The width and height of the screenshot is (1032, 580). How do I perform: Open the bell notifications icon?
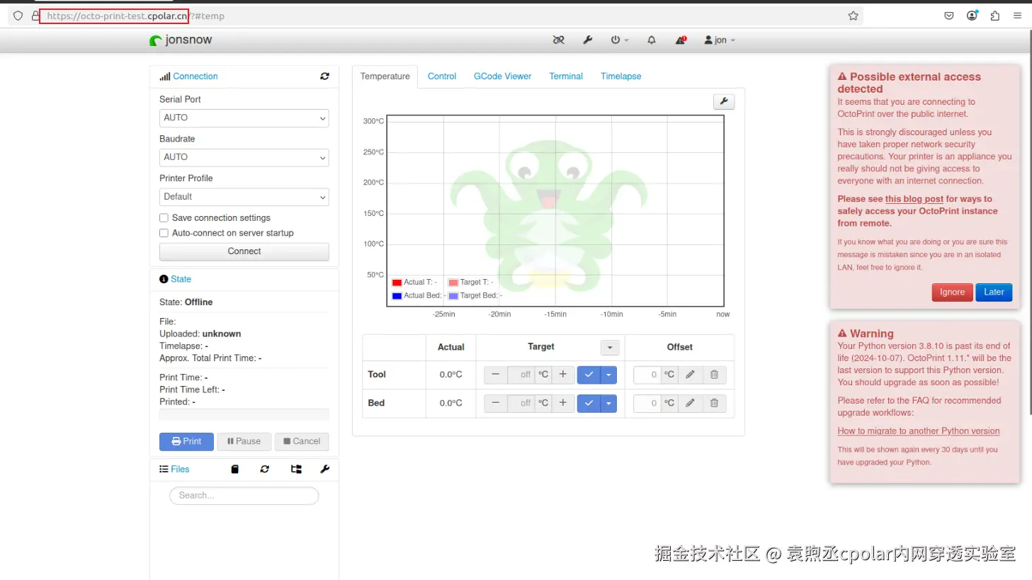(652, 40)
